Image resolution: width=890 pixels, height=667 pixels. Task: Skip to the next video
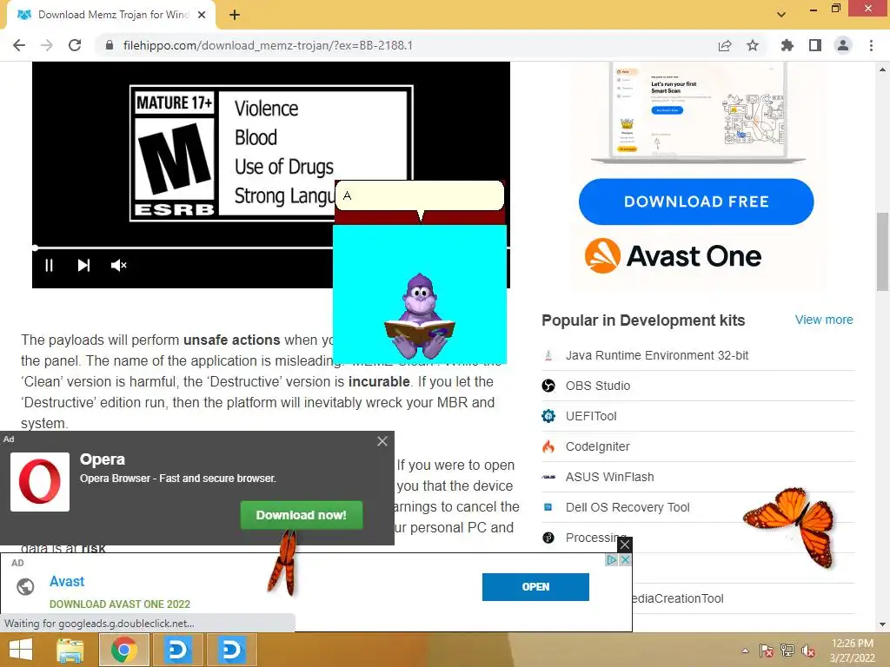[83, 266]
